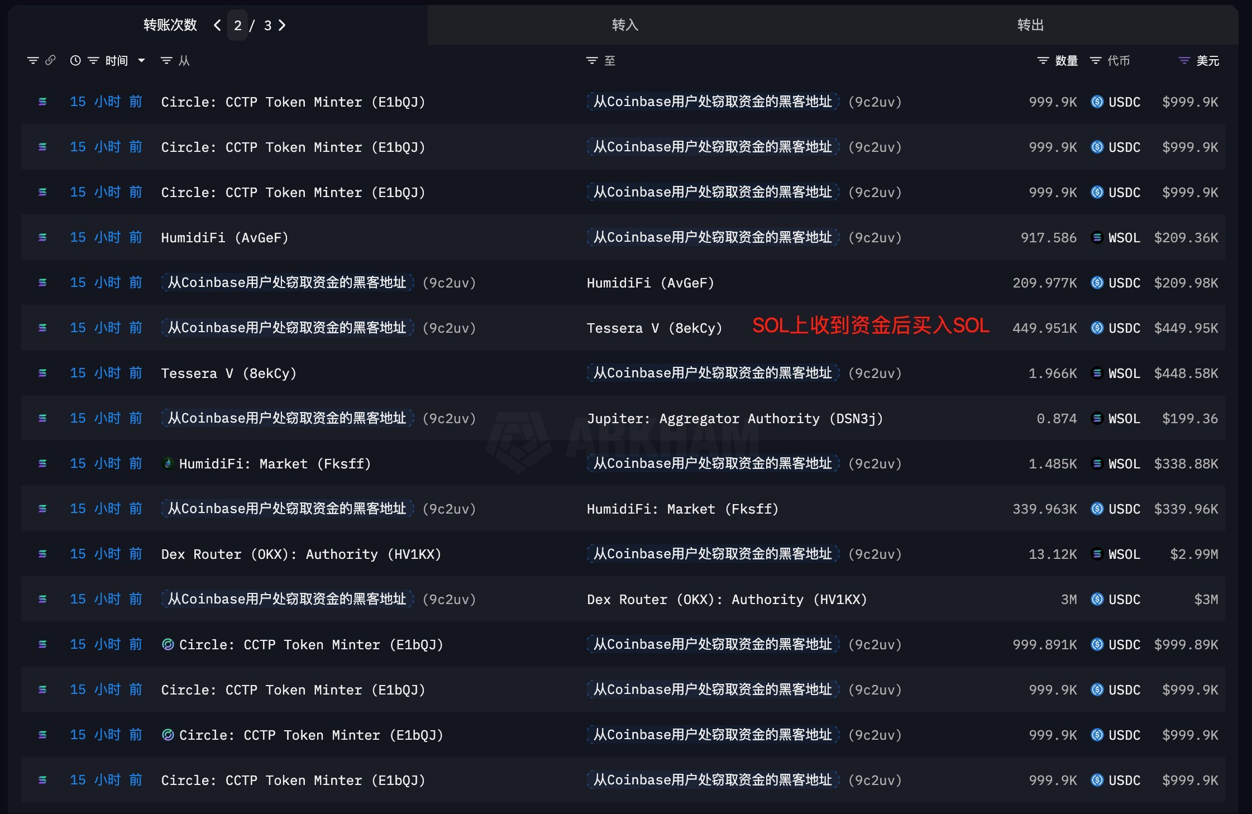Toggle the active 美元 column filter
The width and height of the screenshot is (1252, 814).
point(1184,60)
